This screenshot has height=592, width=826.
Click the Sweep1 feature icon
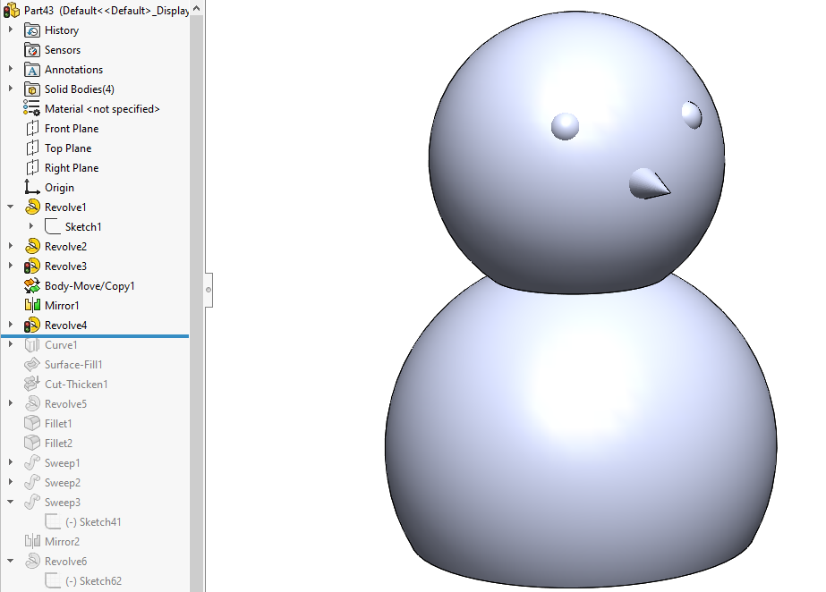tap(32, 462)
